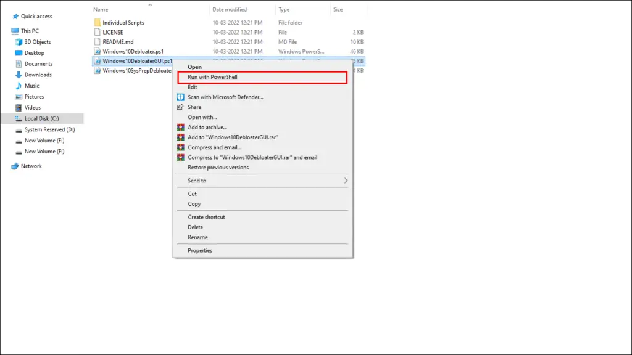
Task: Click the Individual Scripts folder icon
Action: click(x=97, y=23)
